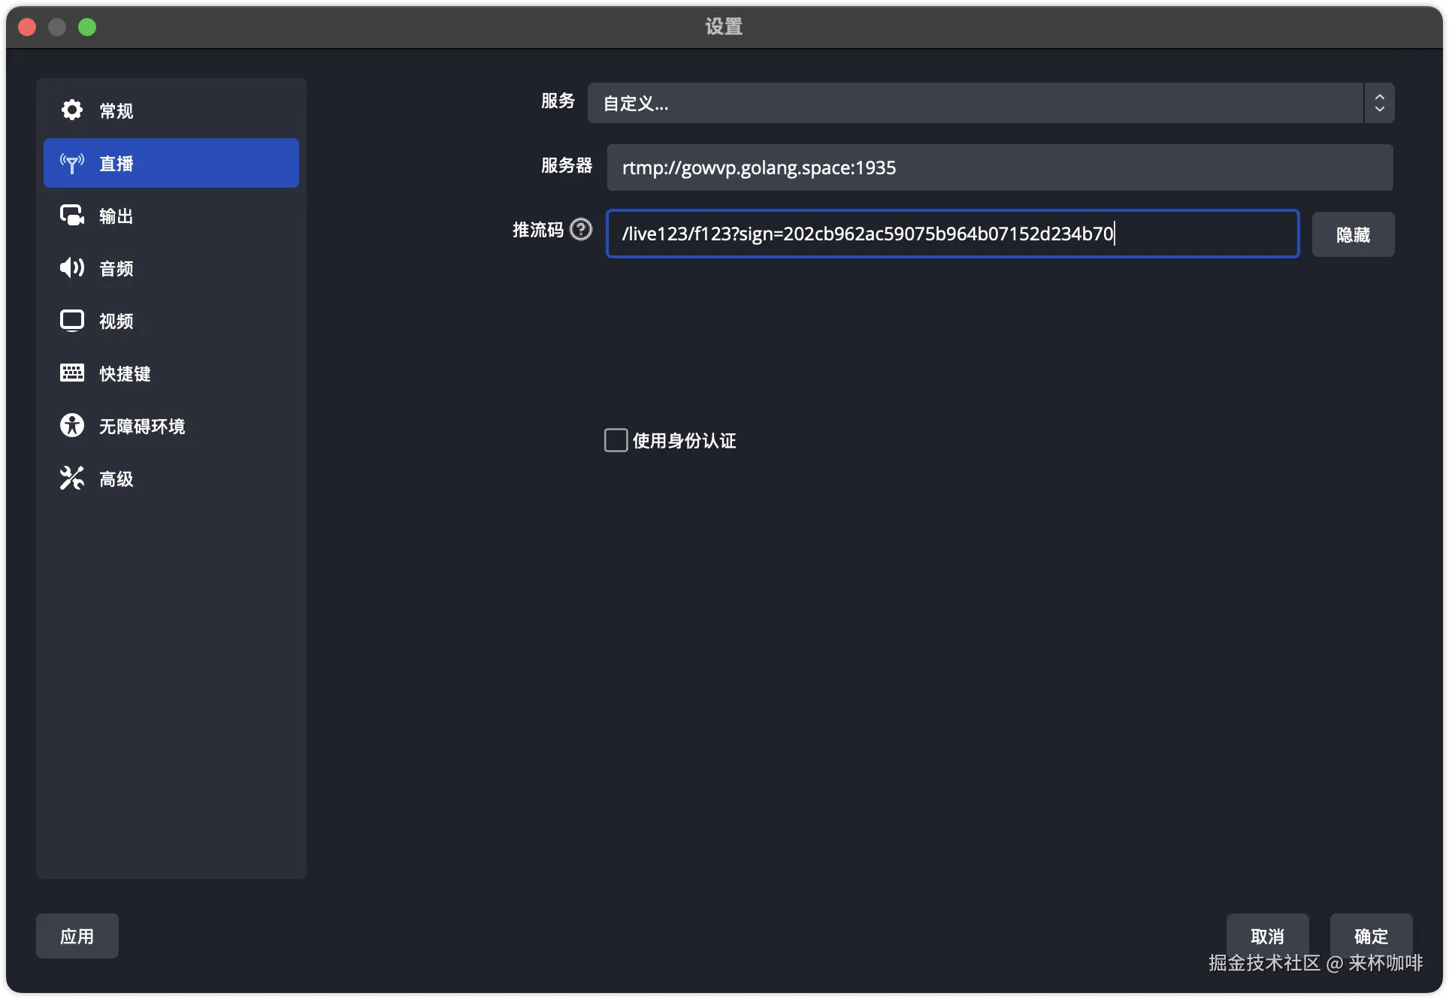Click the gear icon for 常规 settings
The height and width of the screenshot is (999, 1449).
click(x=72, y=110)
